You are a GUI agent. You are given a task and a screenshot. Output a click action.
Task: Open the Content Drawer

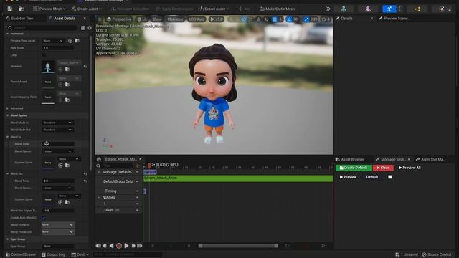click(21, 254)
